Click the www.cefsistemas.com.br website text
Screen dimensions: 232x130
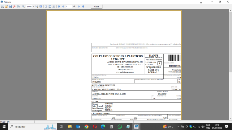click(125, 72)
